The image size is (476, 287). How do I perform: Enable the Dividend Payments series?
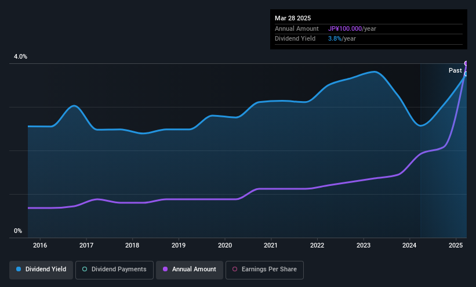pos(114,270)
